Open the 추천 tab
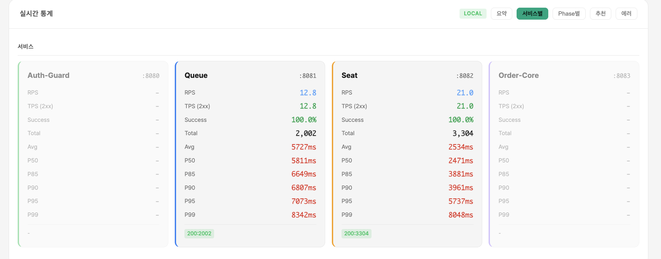The height and width of the screenshot is (259, 661). click(600, 14)
